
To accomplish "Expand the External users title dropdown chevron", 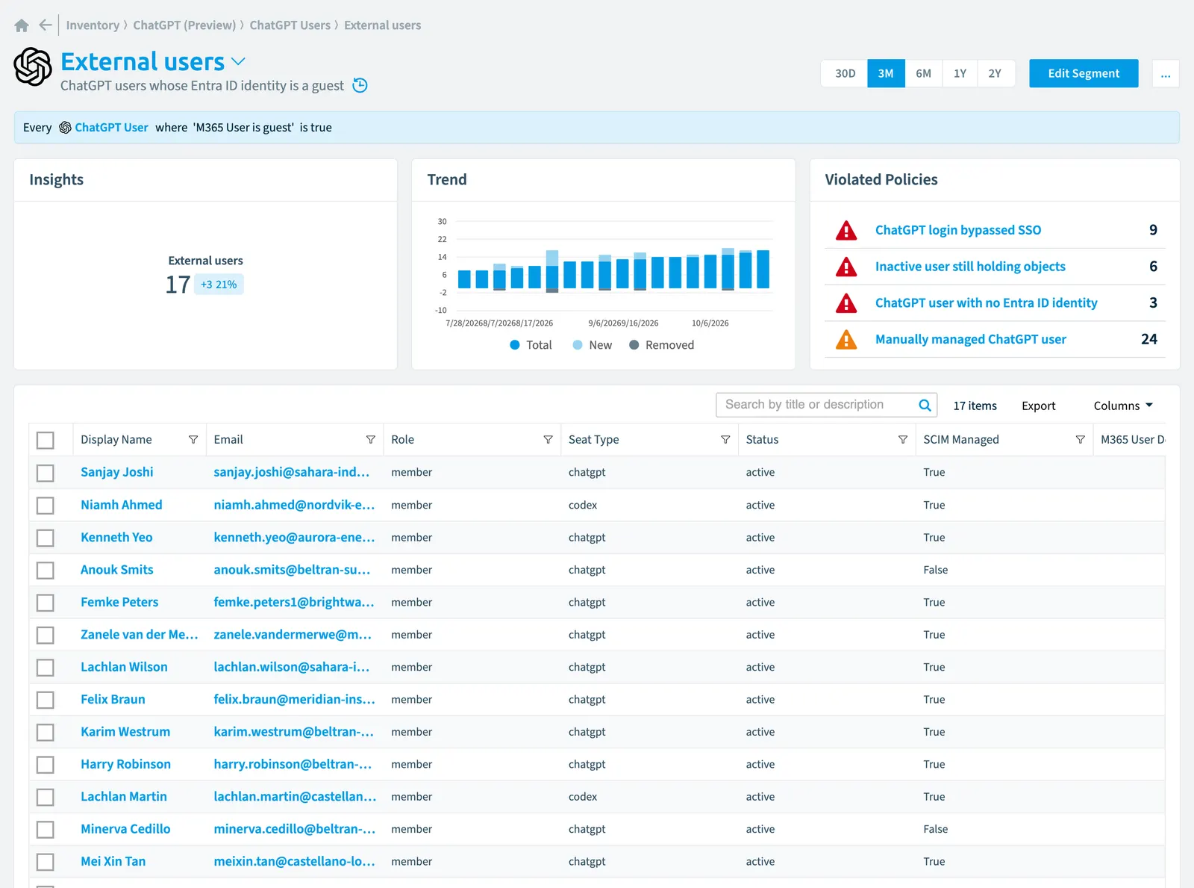I will (x=238, y=61).
